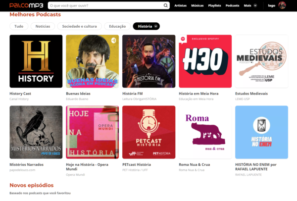The height and width of the screenshot is (201, 297).
Task: Open the Estudos Medievais podcast cover
Action: pyautogui.click(x=261, y=61)
